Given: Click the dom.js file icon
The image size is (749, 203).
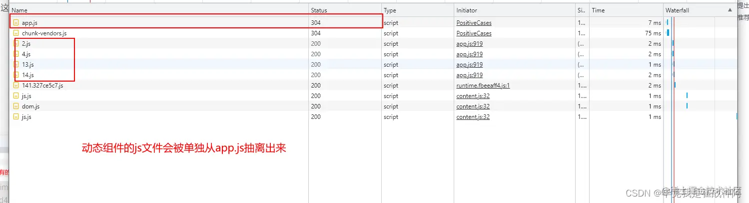Looking at the screenshot, I should 16,106.
